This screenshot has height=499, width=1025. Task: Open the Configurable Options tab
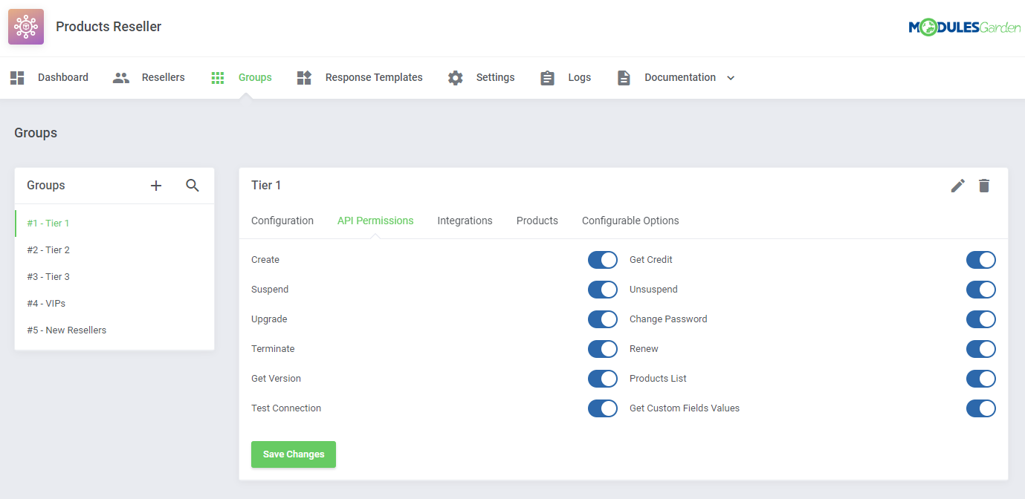(x=630, y=221)
